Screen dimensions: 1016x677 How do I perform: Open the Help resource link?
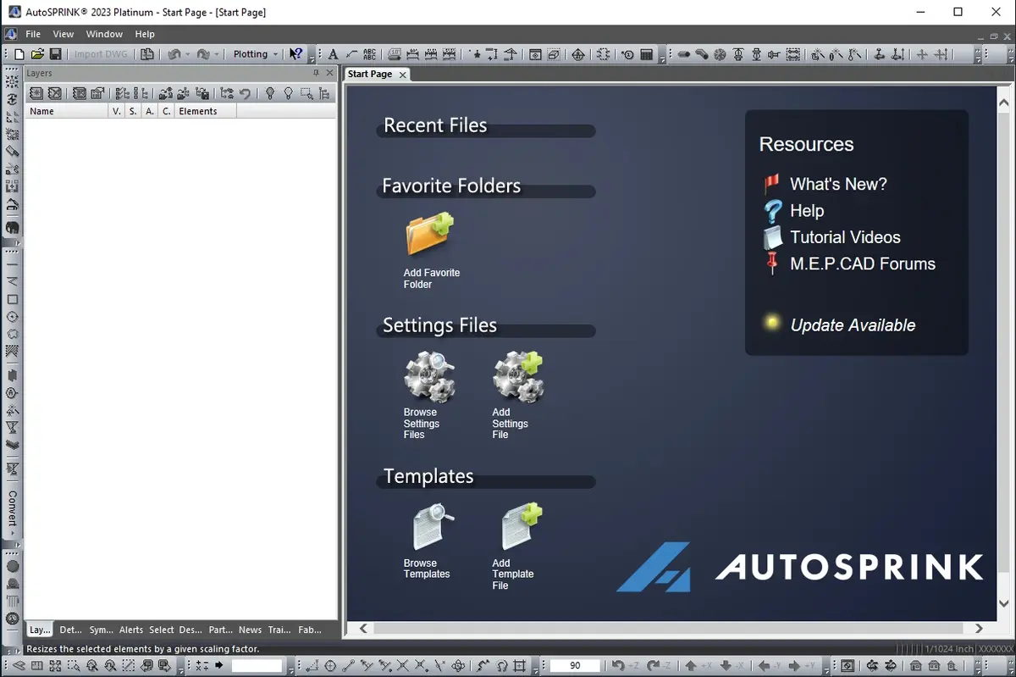click(x=807, y=211)
